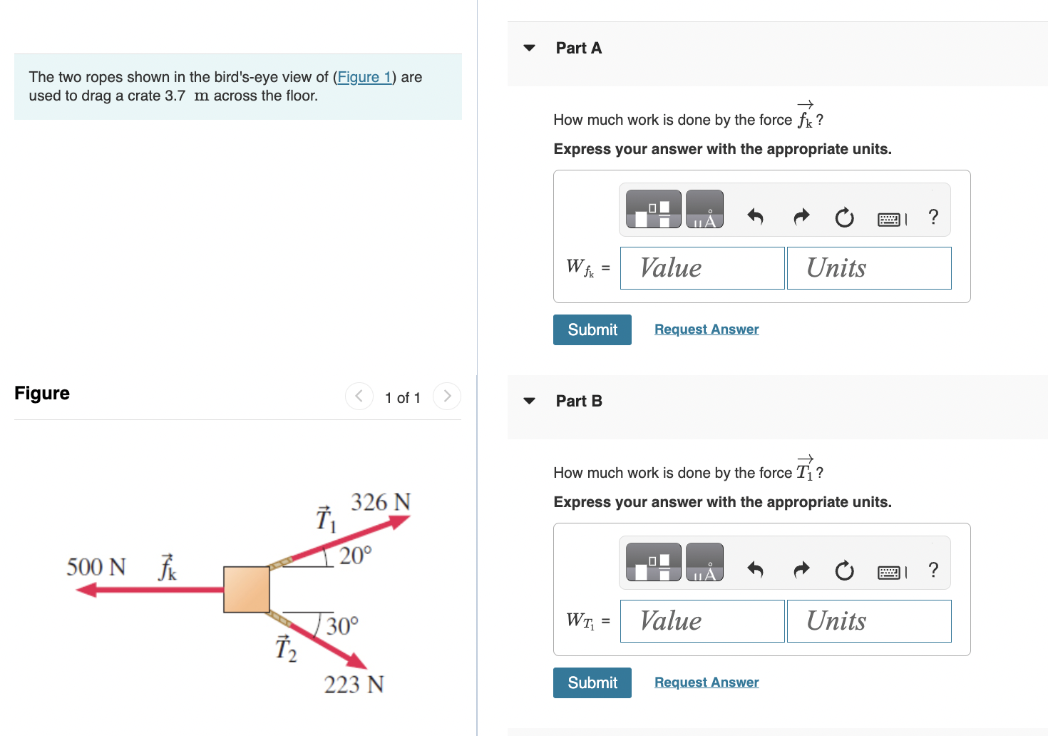Click Undo in the Part A answer toolbar

pos(755,218)
